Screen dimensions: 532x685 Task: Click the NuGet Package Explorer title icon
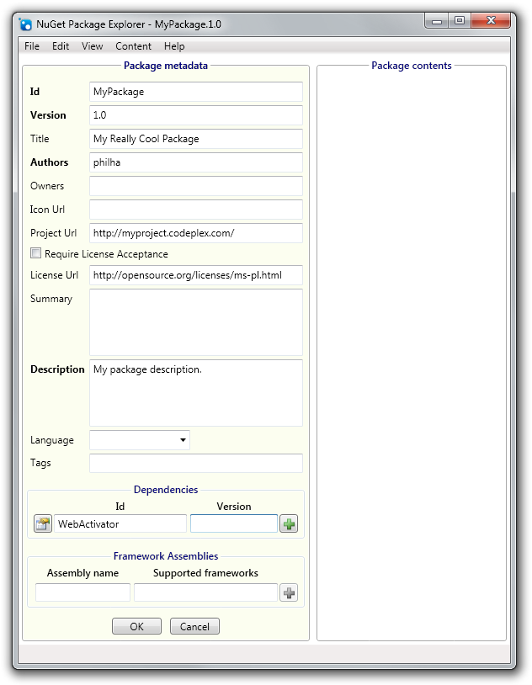tap(26, 24)
